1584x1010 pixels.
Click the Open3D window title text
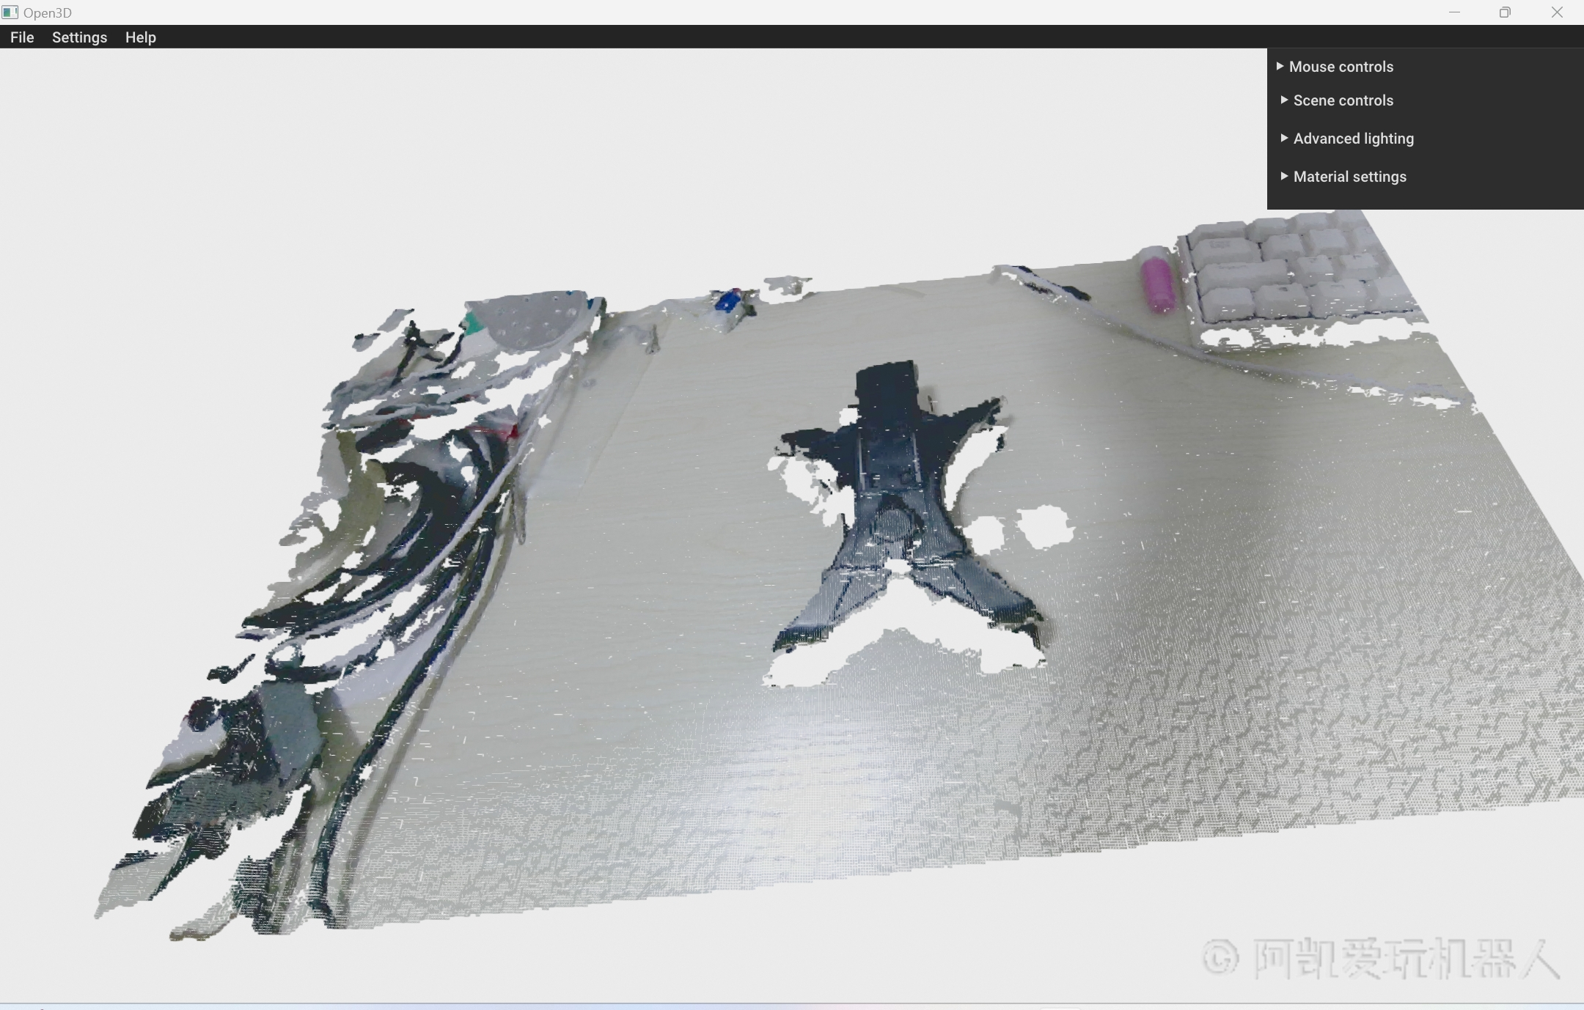[x=47, y=12]
